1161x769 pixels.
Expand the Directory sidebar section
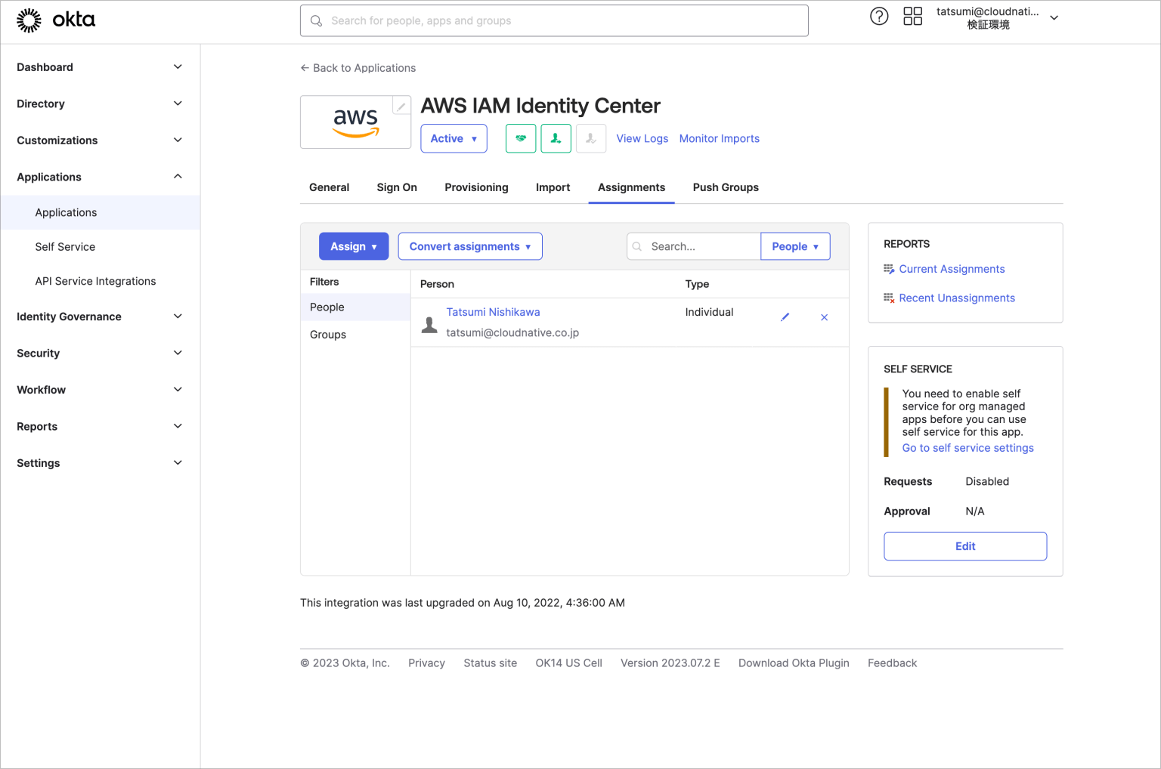[99, 103]
